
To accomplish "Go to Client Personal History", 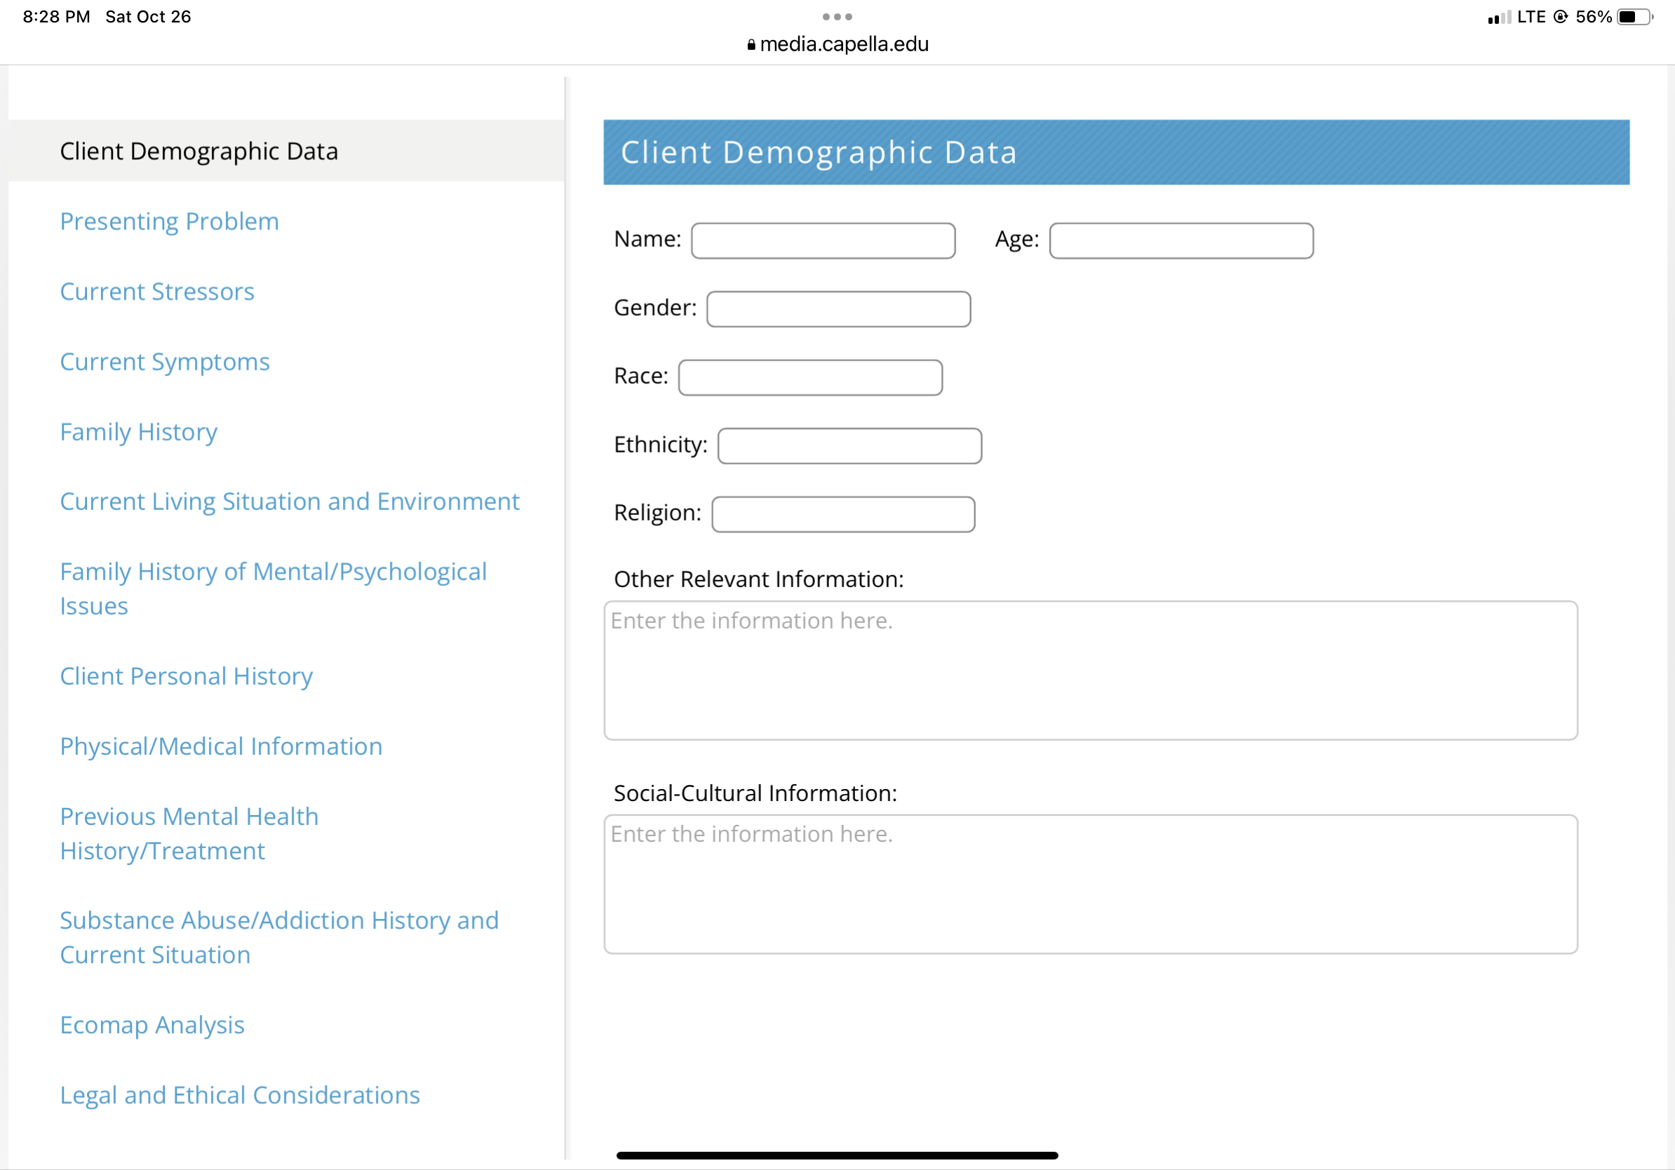I will 186,676.
